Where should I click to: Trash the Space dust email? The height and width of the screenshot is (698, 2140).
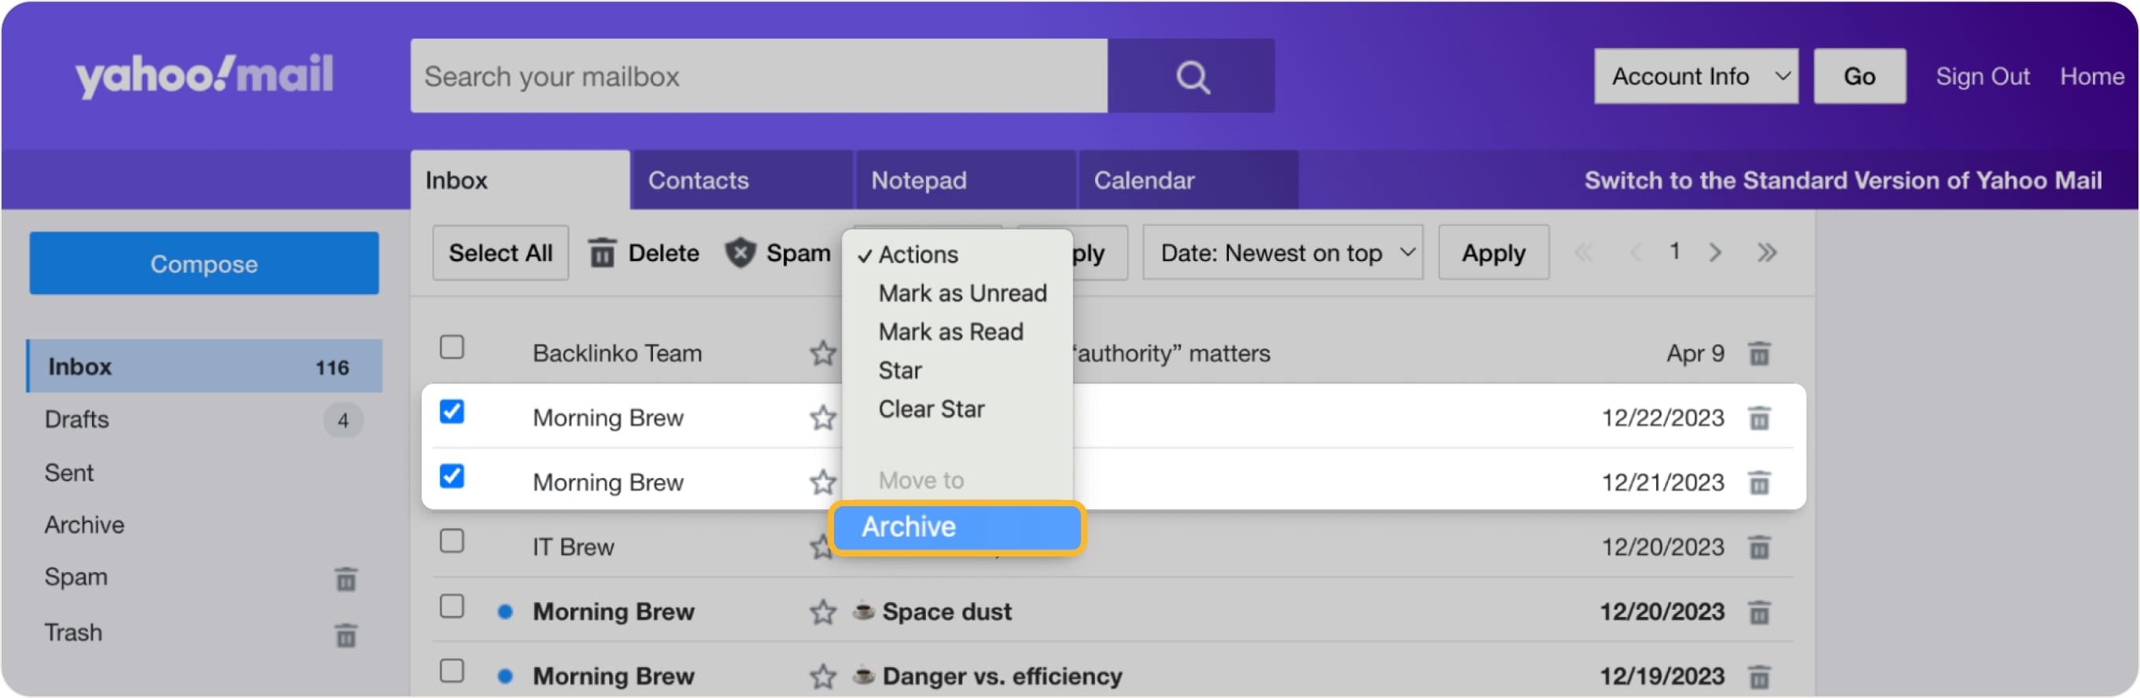pos(1758,612)
